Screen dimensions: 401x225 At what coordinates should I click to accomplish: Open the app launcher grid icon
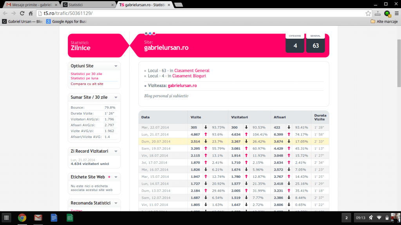[6, 218]
